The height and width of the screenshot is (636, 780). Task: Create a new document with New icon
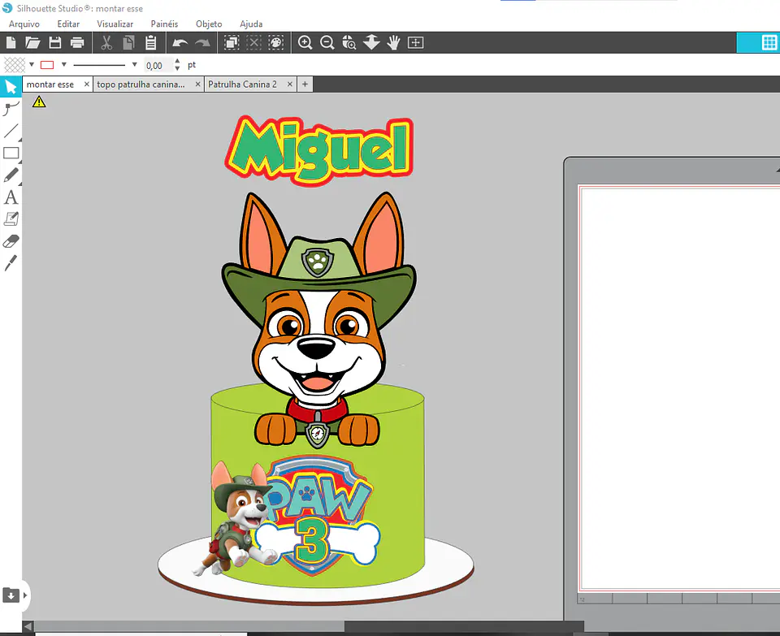(x=11, y=43)
